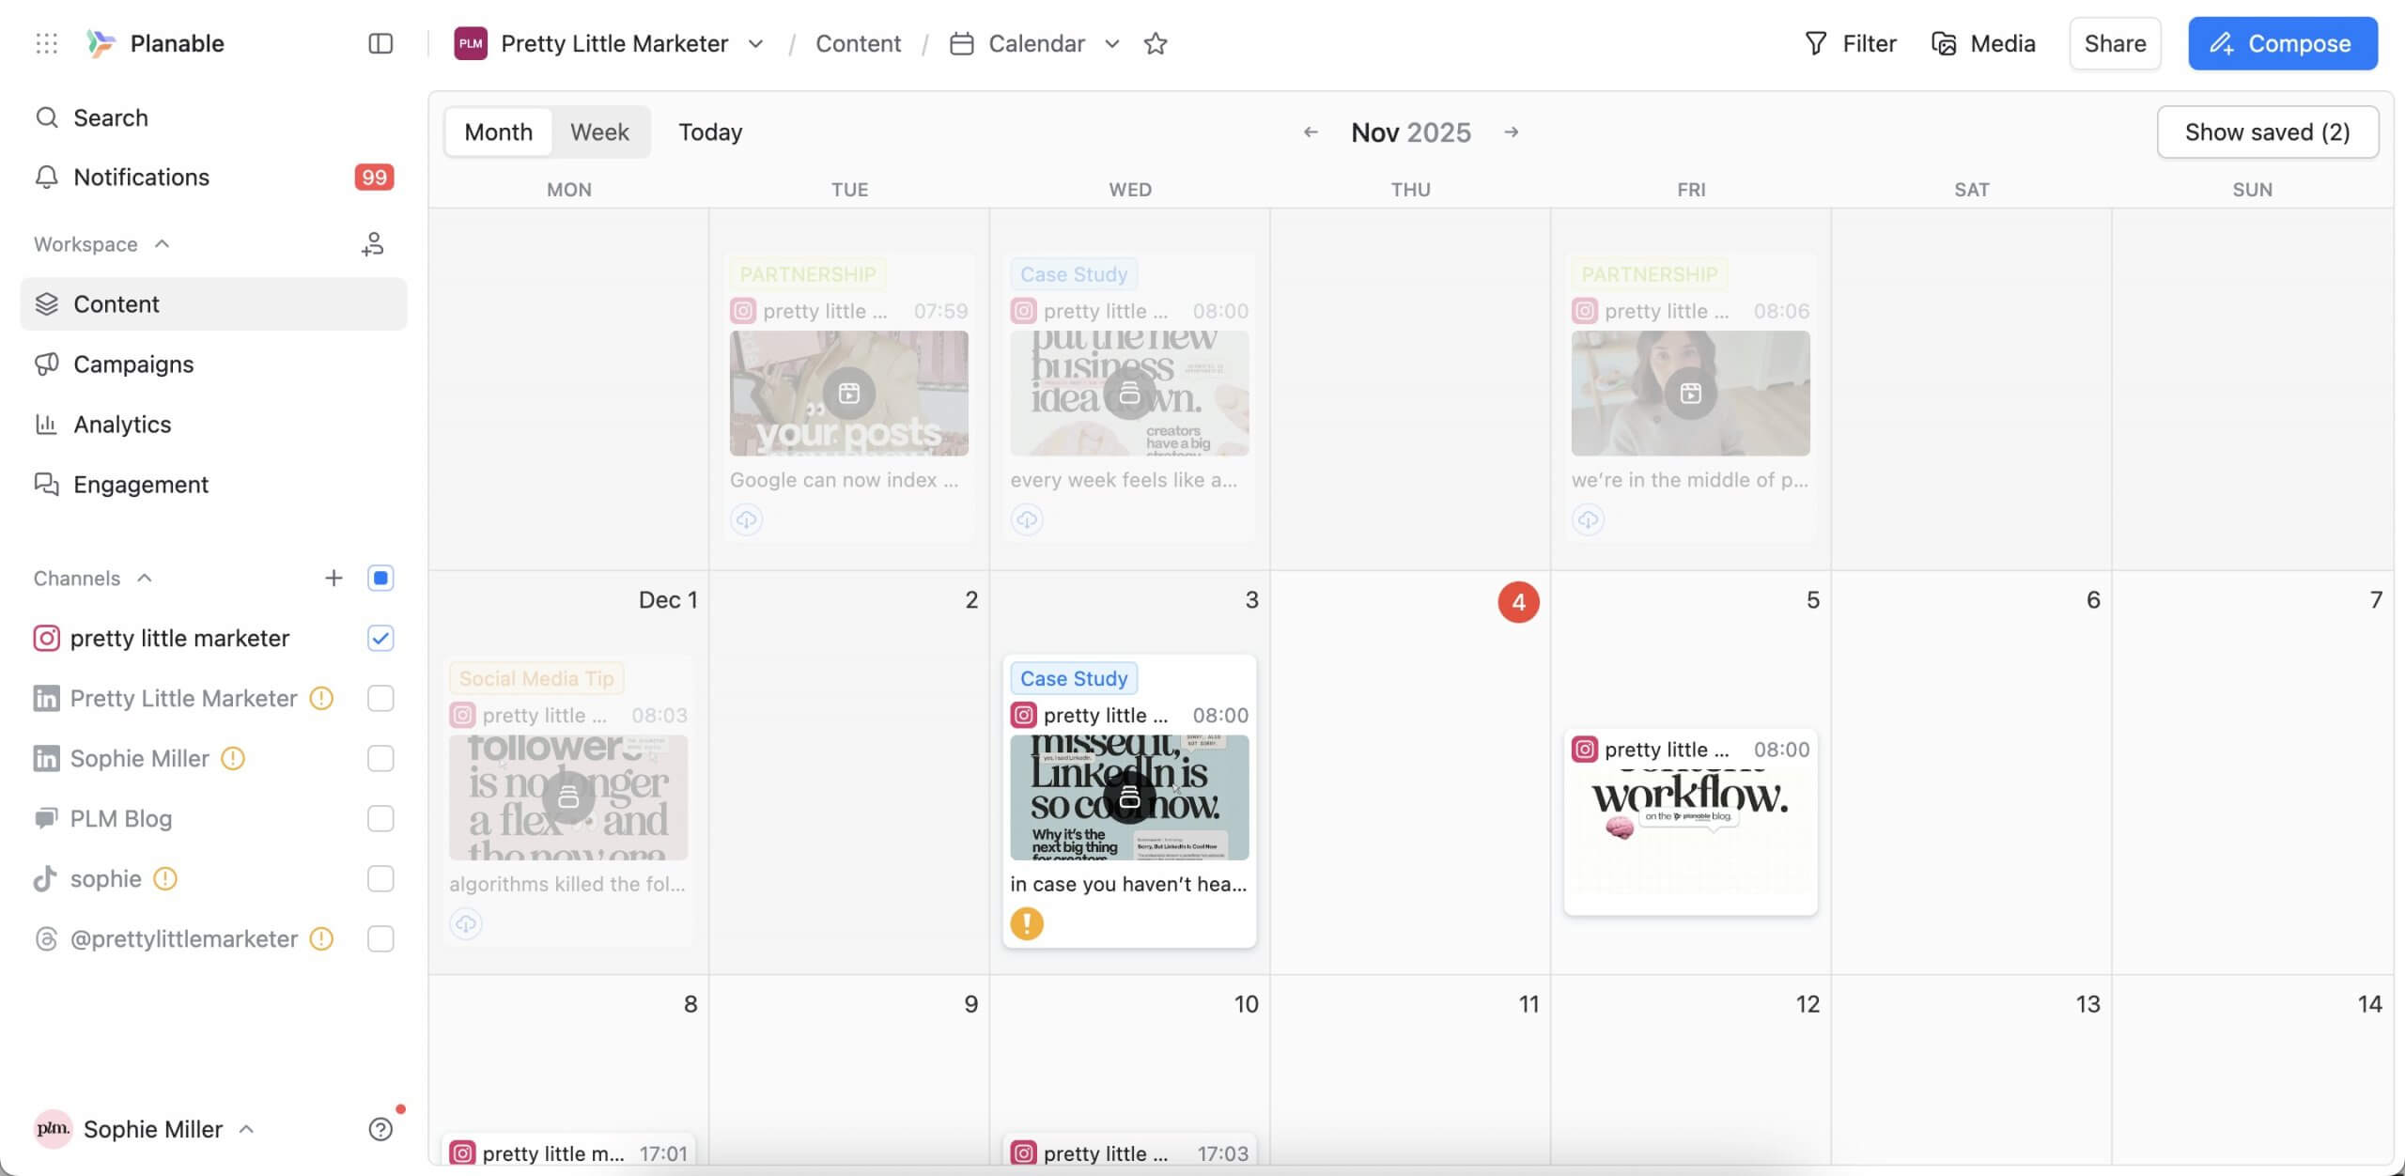Show saved posts with Show saved button

(x=2267, y=132)
